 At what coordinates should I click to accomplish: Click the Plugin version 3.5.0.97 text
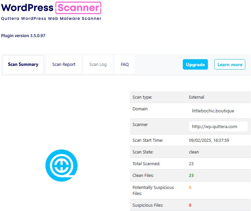tap(23, 36)
